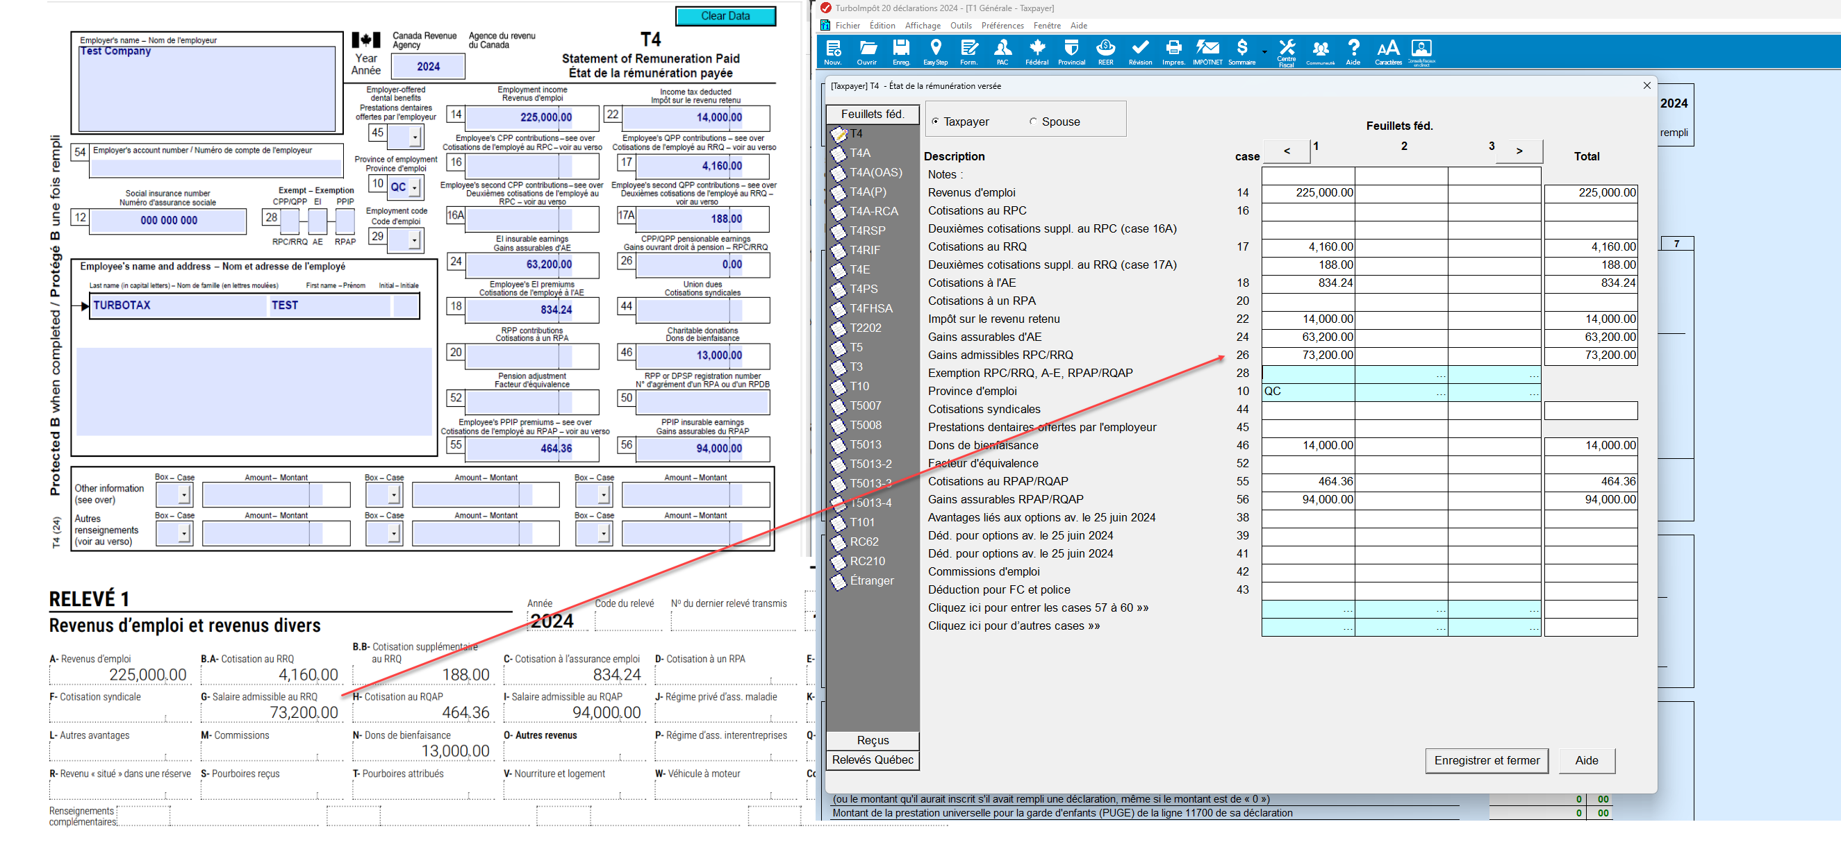Save with the Enreg. diskette icon
This screenshot has height=847, width=1841.
[x=901, y=51]
